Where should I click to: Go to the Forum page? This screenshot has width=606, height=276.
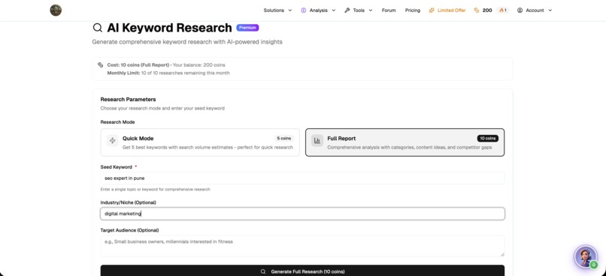click(389, 10)
